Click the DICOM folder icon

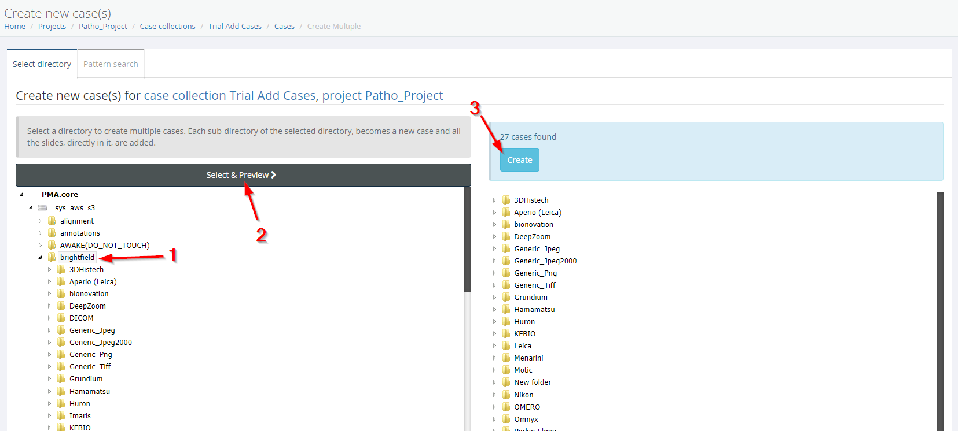pyautogui.click(x=61, y=318)
